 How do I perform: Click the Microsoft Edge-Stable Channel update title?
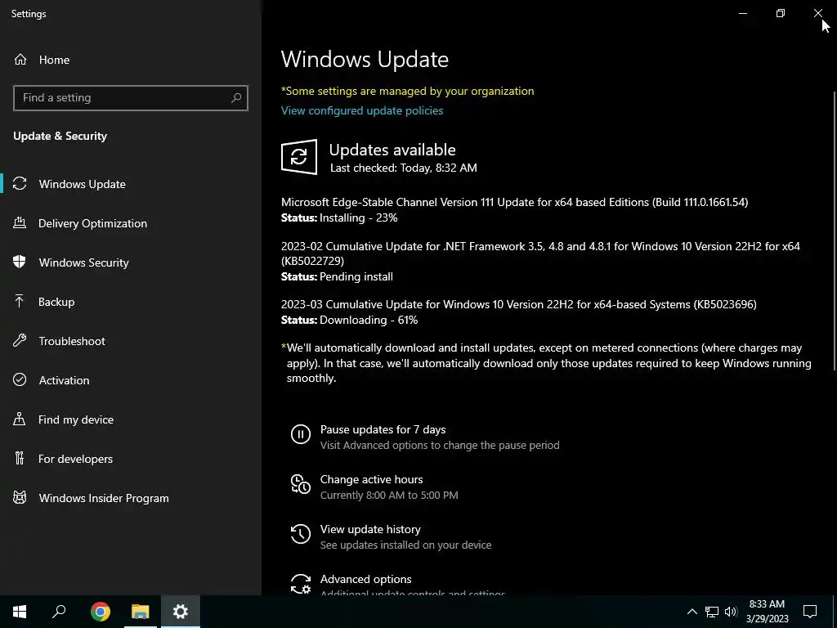pos(515,202)
